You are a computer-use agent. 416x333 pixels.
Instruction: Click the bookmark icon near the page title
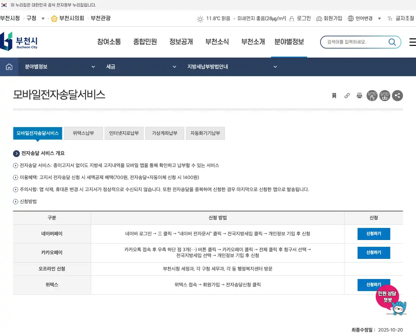pyautogui.click(x=334, y=96)
